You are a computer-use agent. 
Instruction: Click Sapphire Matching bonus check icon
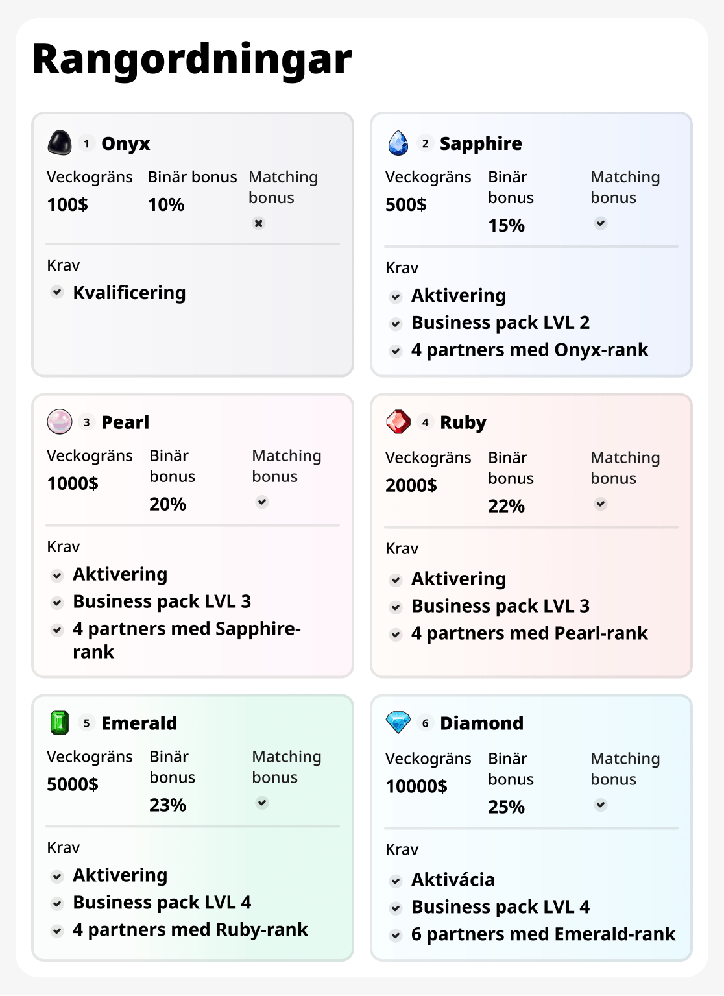tap(601, 223)
